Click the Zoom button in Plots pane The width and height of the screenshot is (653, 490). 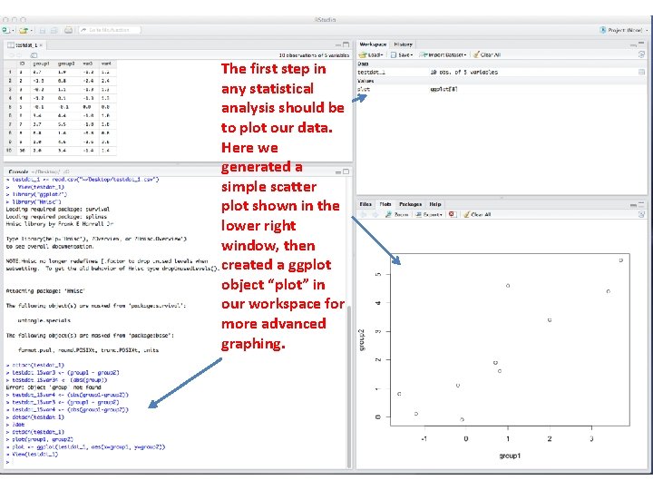[397, 214]
